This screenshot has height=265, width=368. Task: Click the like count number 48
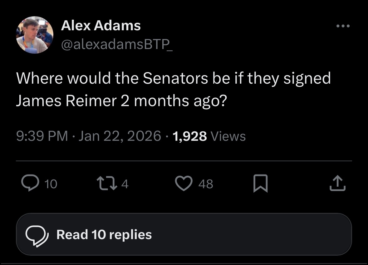pos(206,184)
